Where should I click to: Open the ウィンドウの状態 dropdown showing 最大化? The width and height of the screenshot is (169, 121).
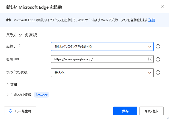(x=102, y=73)
